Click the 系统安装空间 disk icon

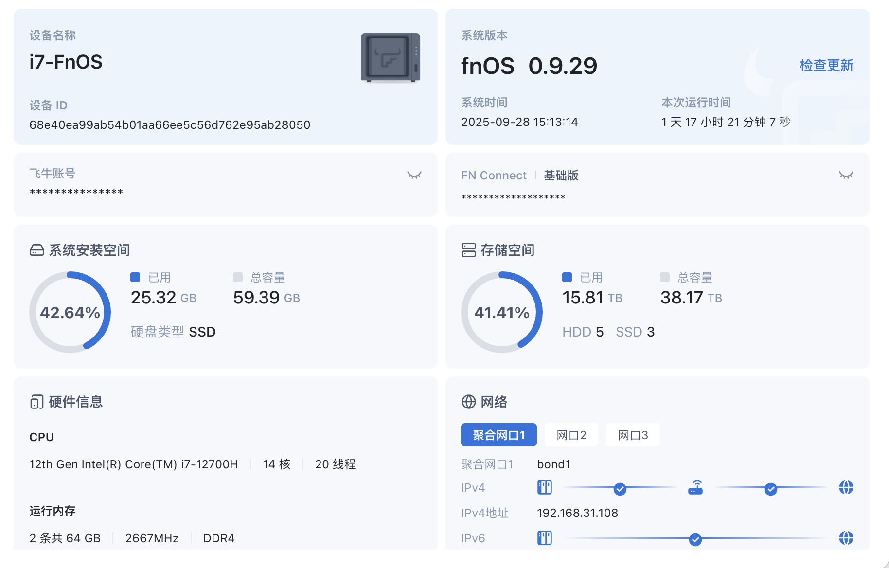coord(37,250)
